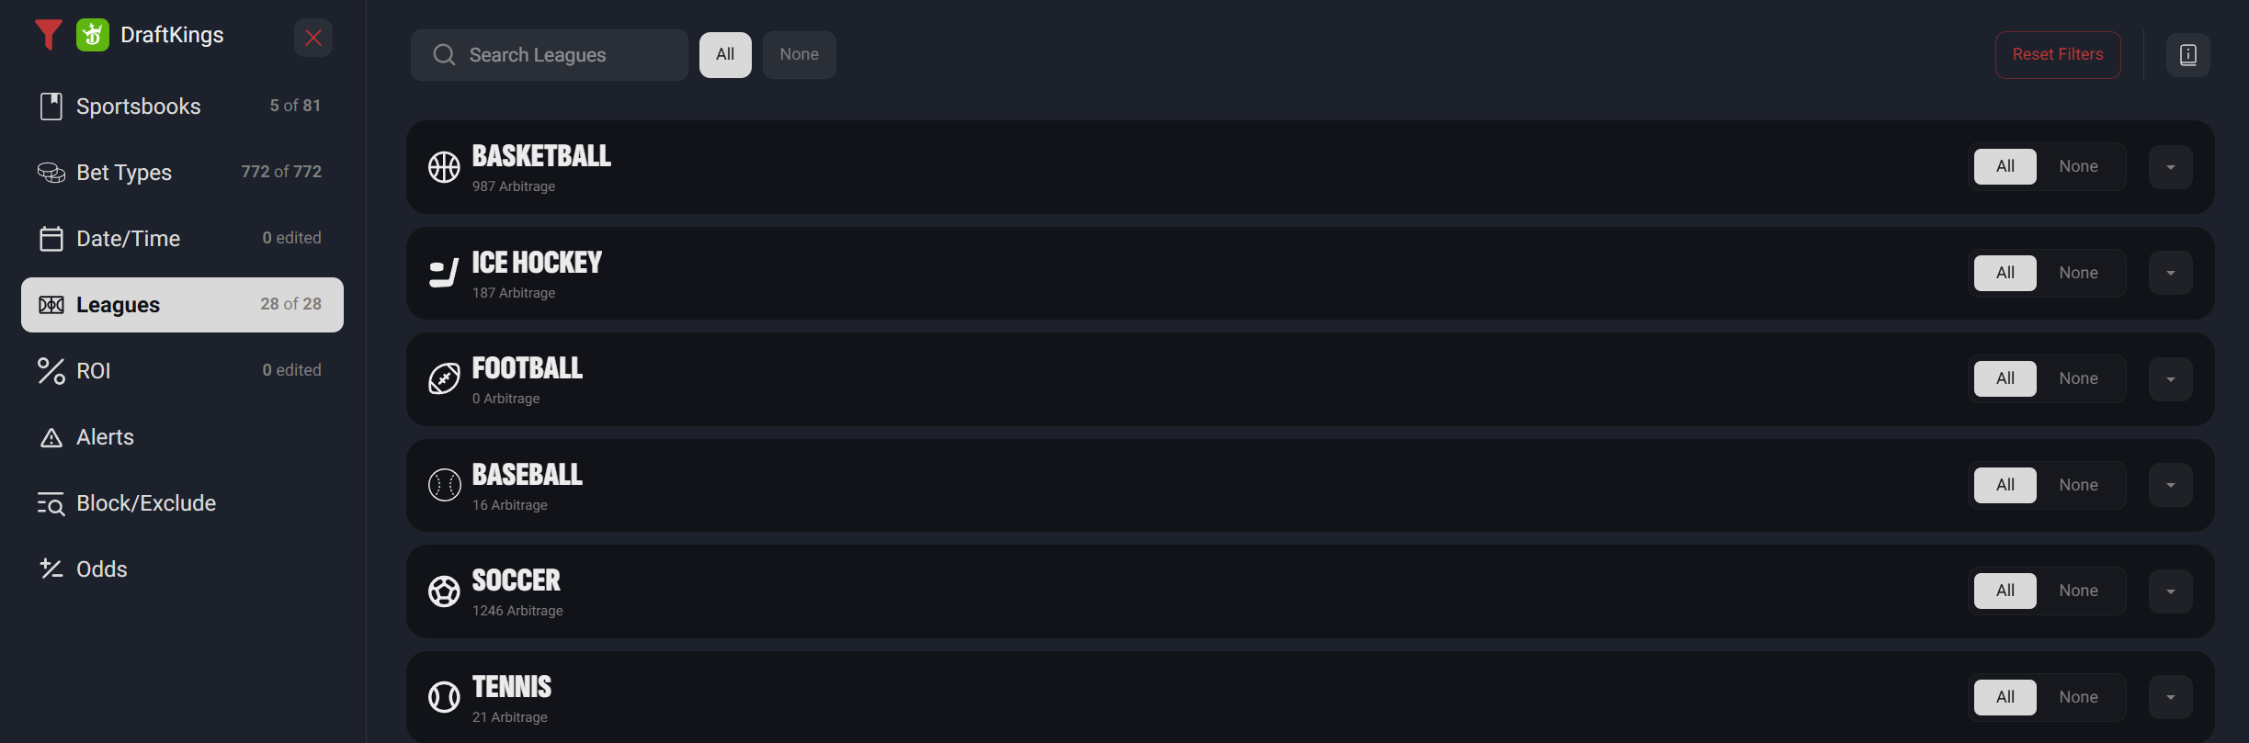Select the Sportsbooks sidebar icon

(x=51, y=106)
